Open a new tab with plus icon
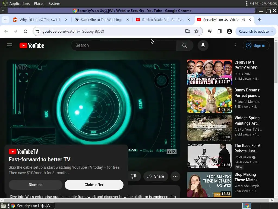This screenshot has height=209, width=278. coord(259,20)
